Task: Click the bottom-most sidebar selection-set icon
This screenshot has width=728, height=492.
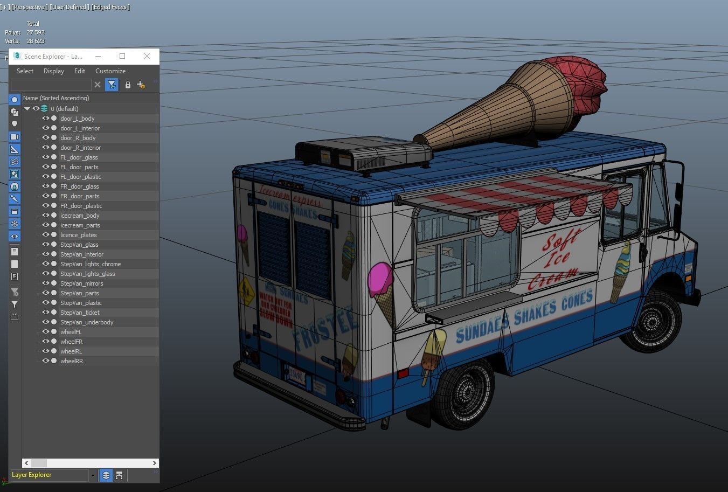Action: [x=15, y=317]
